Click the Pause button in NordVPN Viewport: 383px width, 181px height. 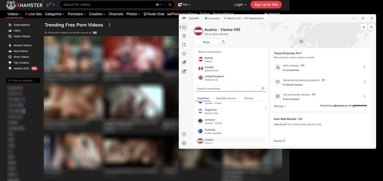[x=206, y=42]
